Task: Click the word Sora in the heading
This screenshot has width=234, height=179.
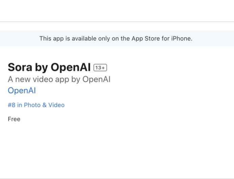Action: click(x=20, y=67)
